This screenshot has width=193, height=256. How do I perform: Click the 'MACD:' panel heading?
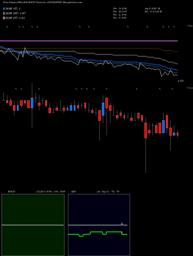click(x=12, y=192)
